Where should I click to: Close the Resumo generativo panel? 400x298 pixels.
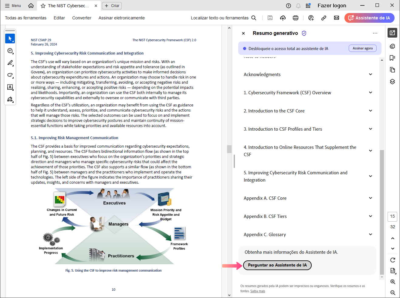pos(243,33)
